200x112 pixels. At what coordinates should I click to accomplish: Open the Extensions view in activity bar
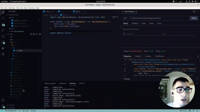coord(3,42)
